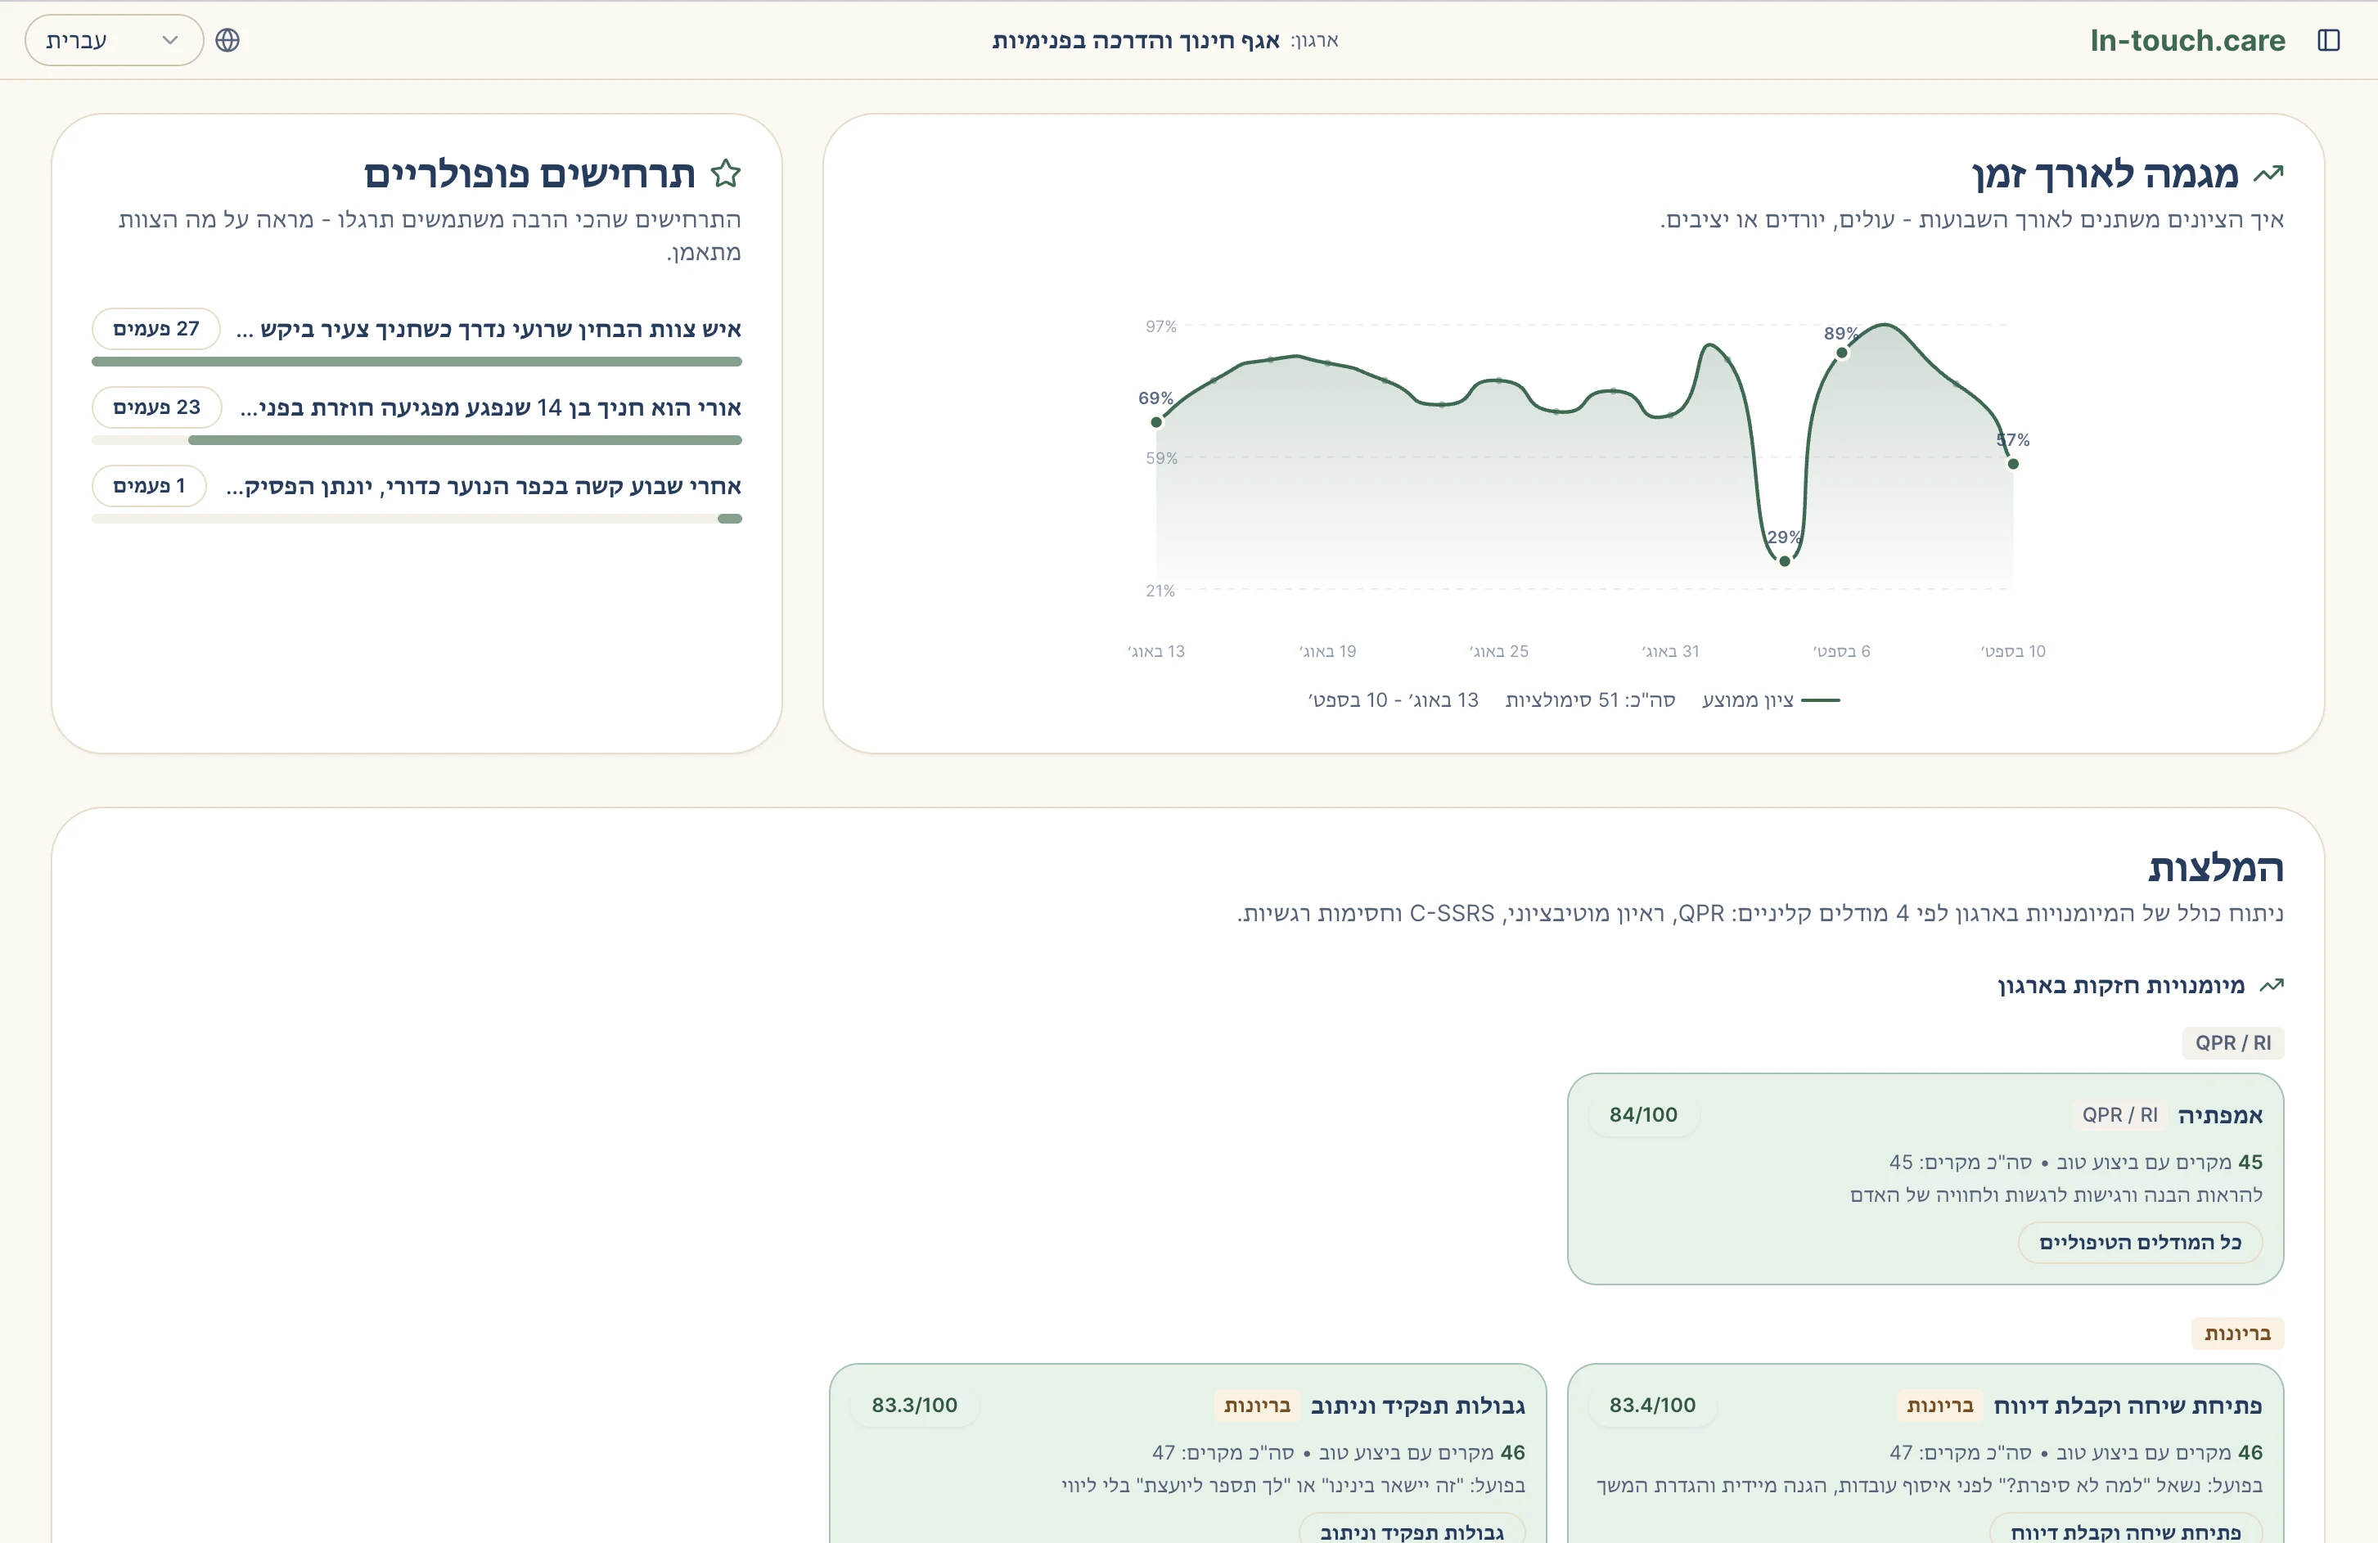Image resolution: width=2378 pixels, height=1543 pixels.
Task: Click the trend icon beside מיומנויות חזקות בארגון
Action: click(x=2271, y=986)
